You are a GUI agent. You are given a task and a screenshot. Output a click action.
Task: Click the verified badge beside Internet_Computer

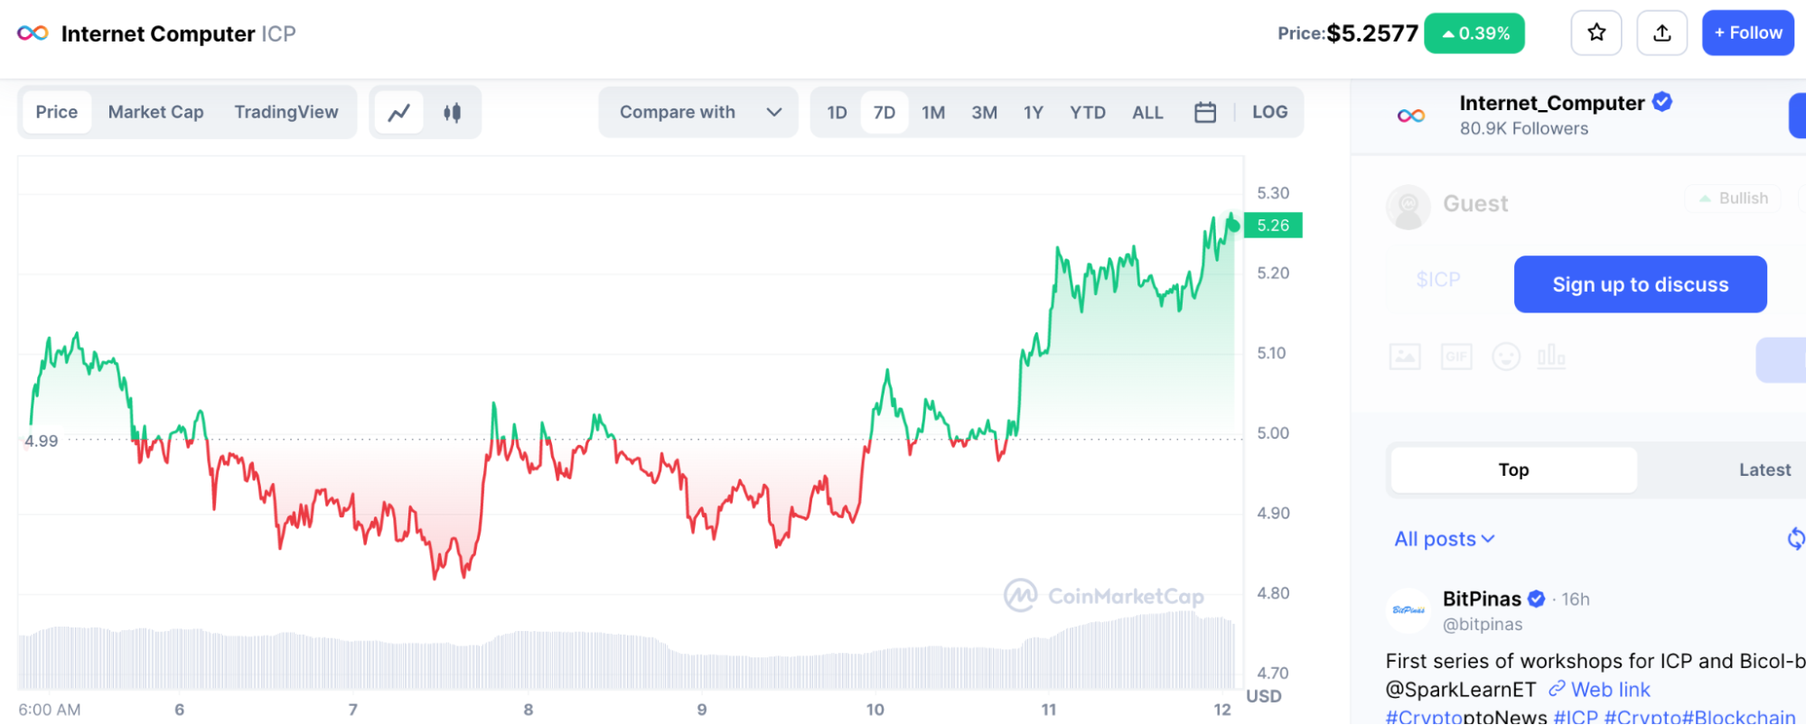coord(1662,102)
